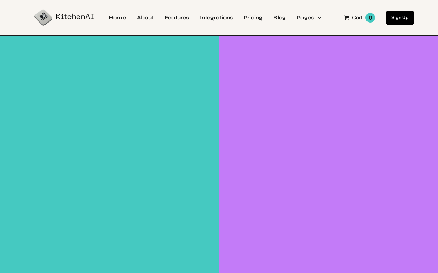Viewport: 438px width, 273px height.
Task: Select Features in the navigation bar
Action: (177, 18)
